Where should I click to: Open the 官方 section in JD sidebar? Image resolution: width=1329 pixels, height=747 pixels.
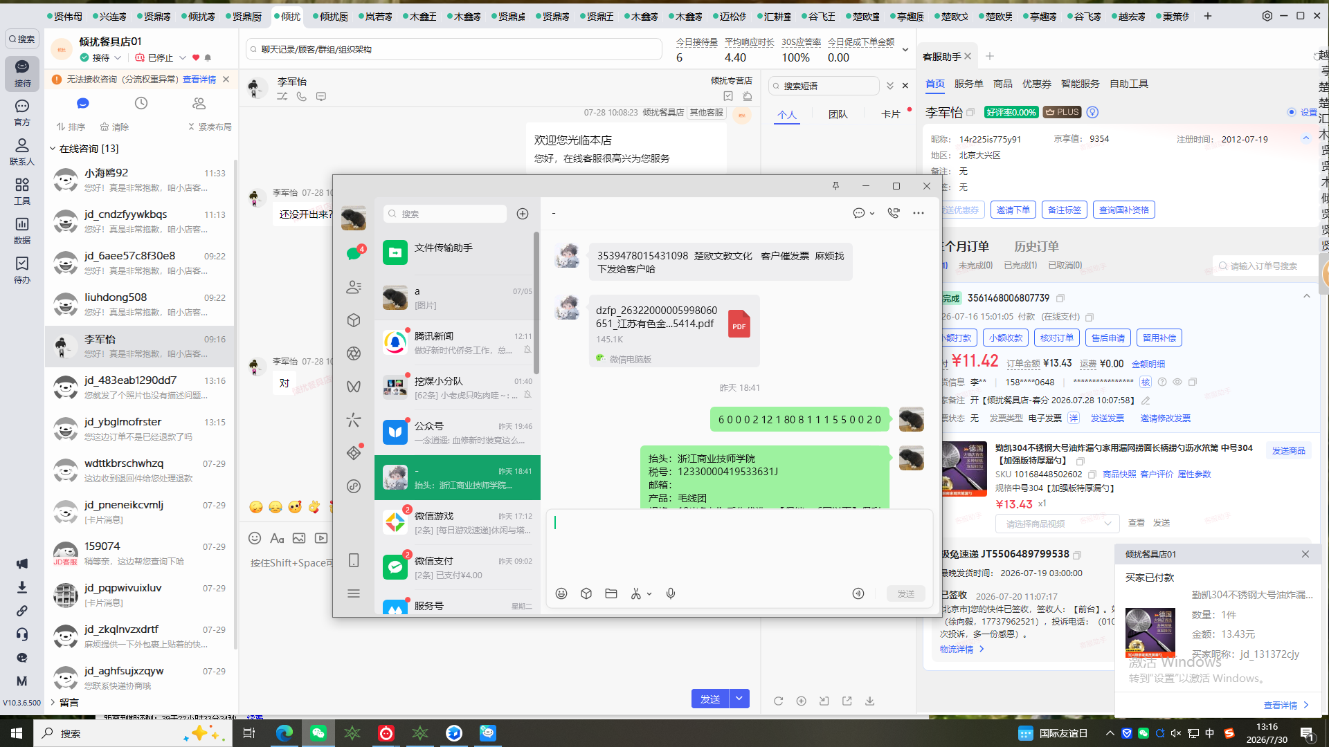[22, 112]
